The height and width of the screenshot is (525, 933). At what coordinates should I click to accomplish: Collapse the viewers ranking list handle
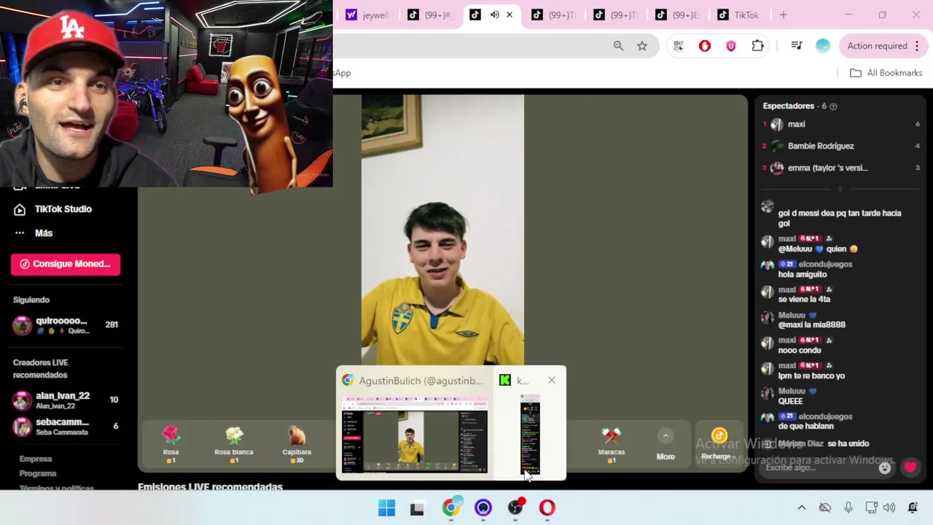click(x=840, y=189)
